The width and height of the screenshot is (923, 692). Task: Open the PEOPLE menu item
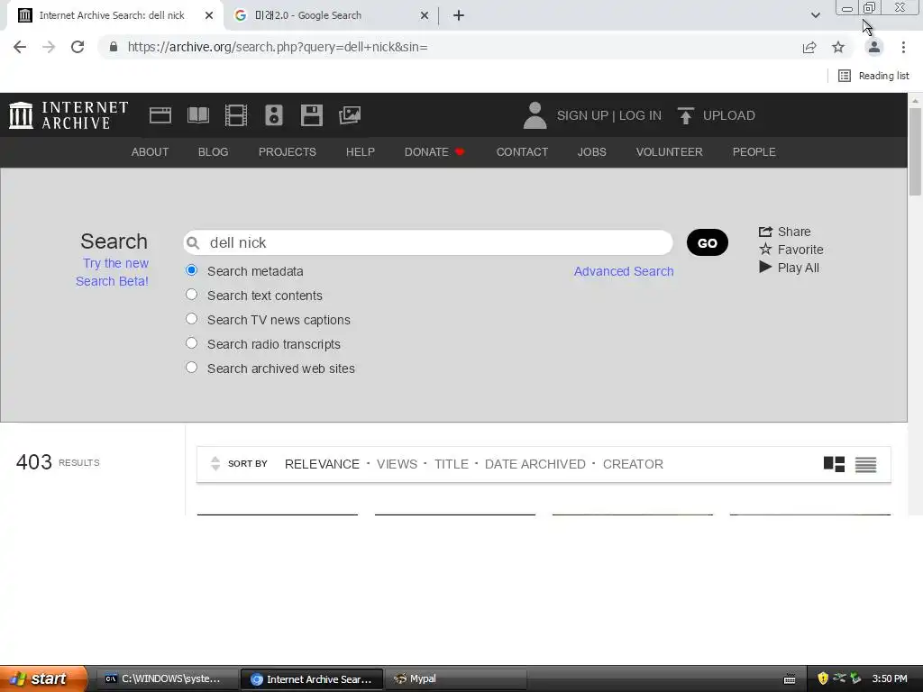pos(754,151)
